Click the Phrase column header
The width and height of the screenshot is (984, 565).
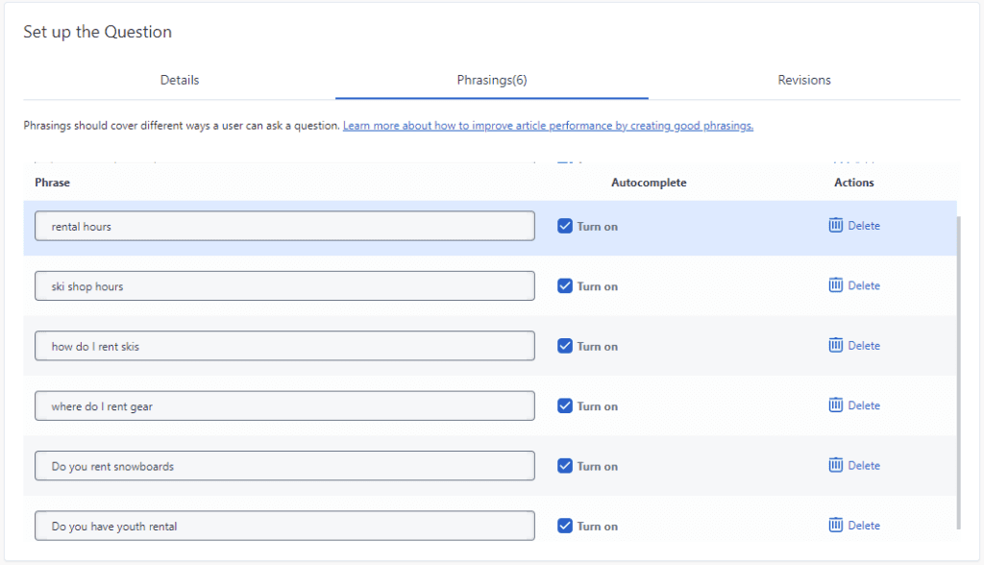point(52,182)
